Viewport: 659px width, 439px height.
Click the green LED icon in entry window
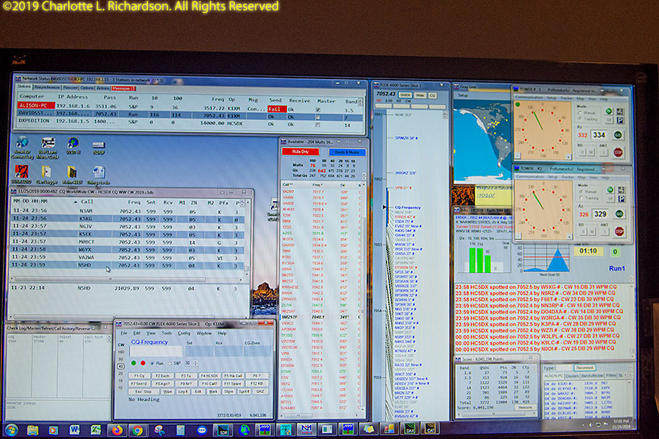point(133,362)
